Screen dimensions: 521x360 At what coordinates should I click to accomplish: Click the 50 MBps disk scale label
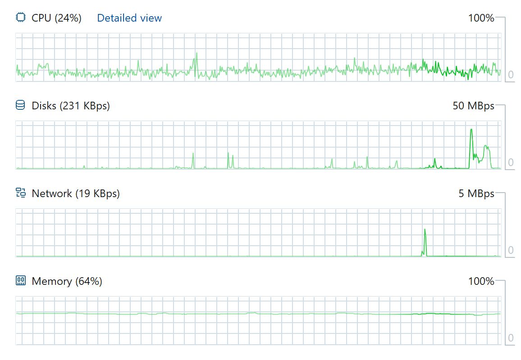[474, 106]
